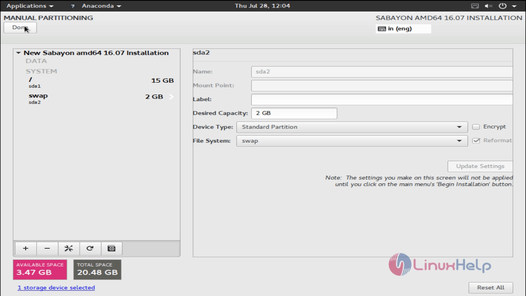This screenshot has width=526, height=296.
Task: Open the File System swap dropdown
Action: 352,141
